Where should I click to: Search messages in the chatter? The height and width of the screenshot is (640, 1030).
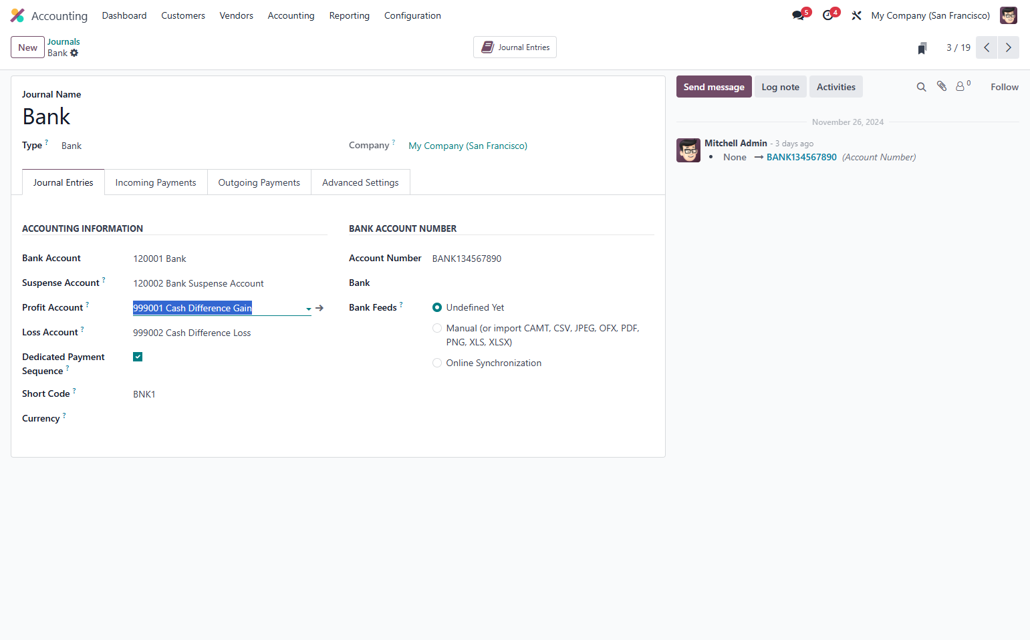coord(921,87)
